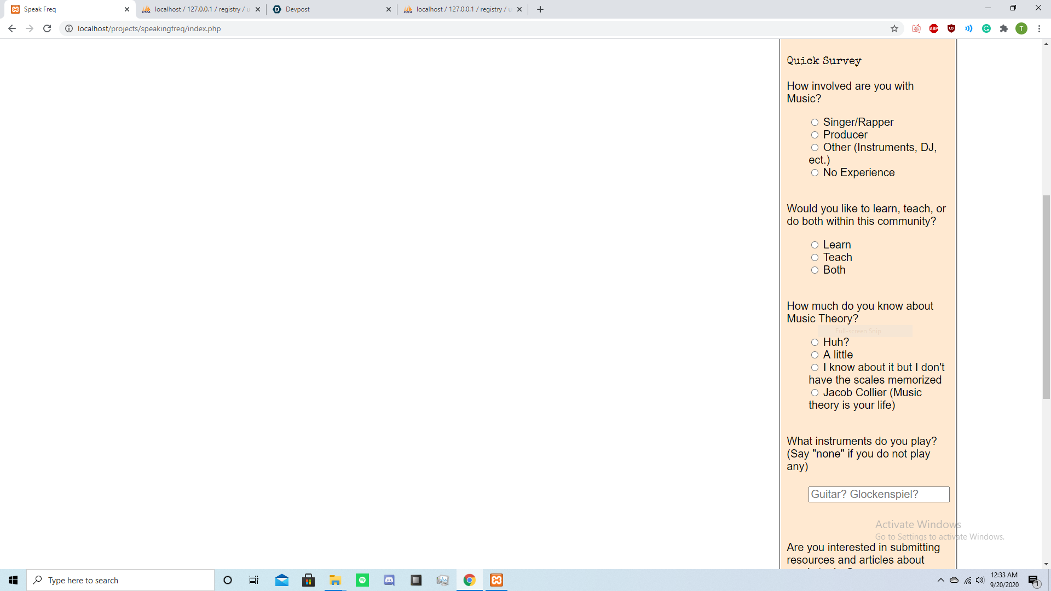Screen dimensions: 1051x591
Task: Open Spotify from the taskbar
Action: pos(362,580)
